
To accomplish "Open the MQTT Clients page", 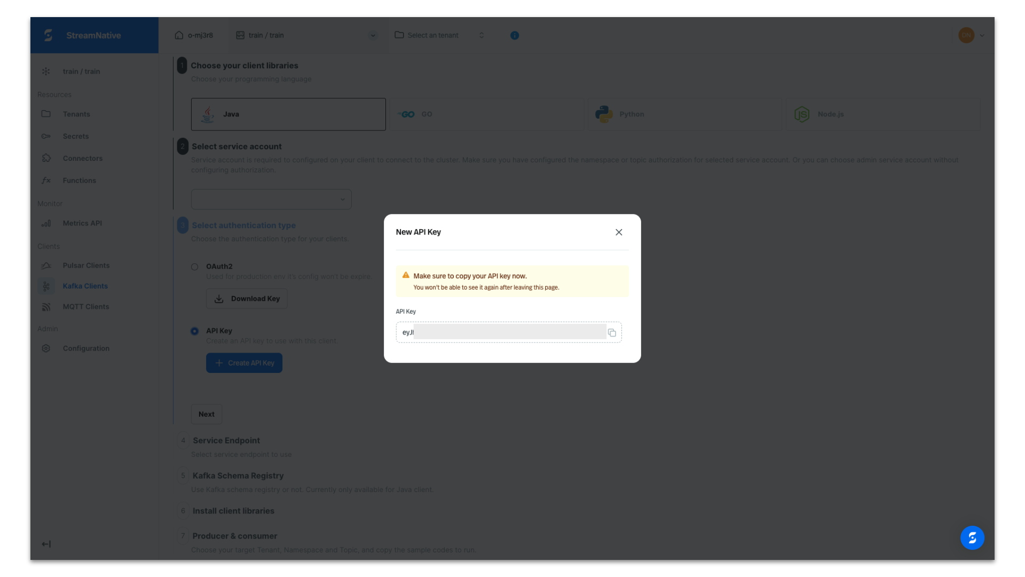I will [x=86, y=306].
